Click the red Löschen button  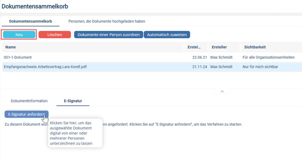coord(55,35)
